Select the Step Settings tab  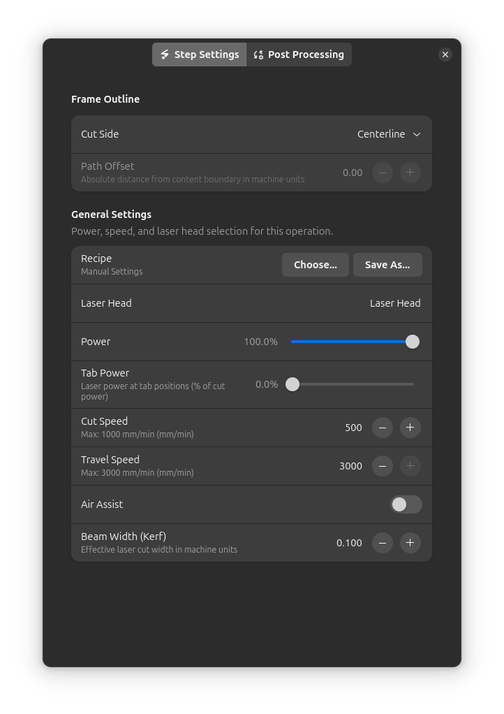[200, 54]
